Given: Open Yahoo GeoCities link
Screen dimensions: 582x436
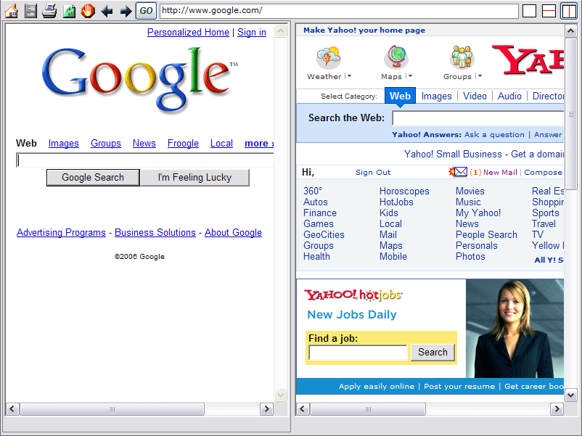Looking at the screenshot, I should 324,234.
